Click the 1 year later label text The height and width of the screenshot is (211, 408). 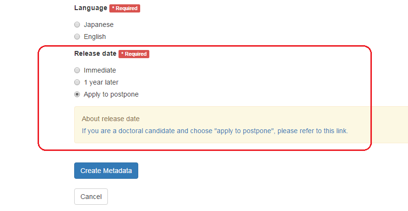[101, 82]
